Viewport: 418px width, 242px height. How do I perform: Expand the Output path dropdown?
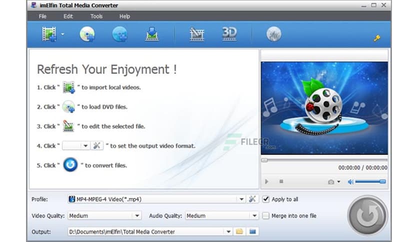point(228,232)
